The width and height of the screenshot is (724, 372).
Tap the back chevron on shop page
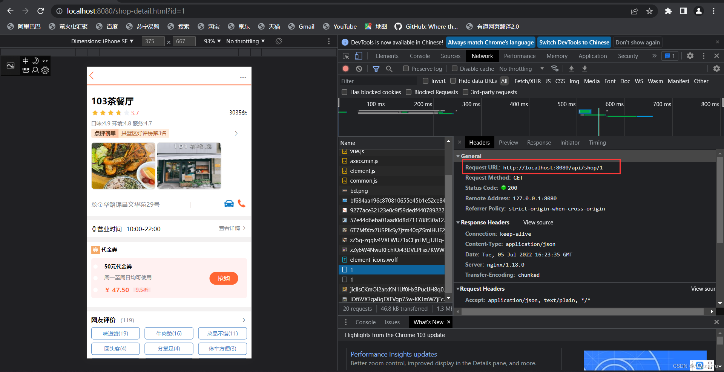[92, 76]
